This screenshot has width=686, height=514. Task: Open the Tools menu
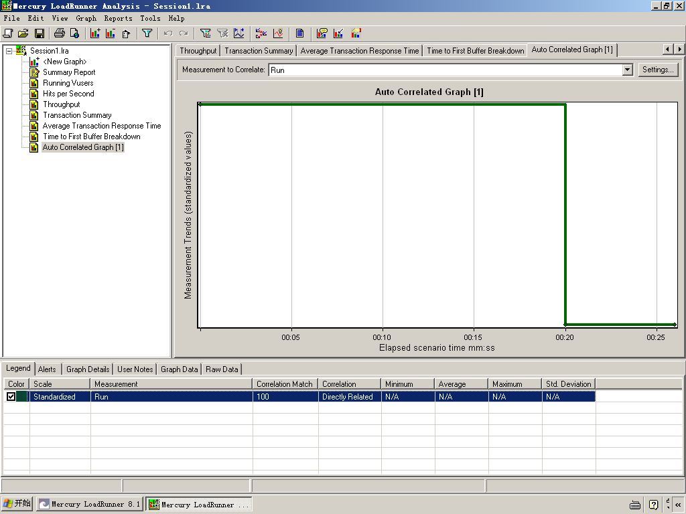pyautogui.click(x=150, y=18)
